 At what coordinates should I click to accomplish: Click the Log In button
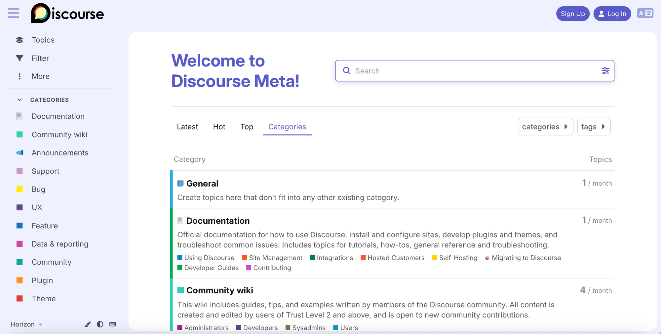click(612, 14)
